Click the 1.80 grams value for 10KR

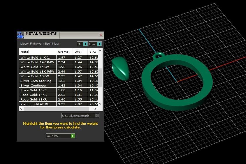click(x=62, y=90)
